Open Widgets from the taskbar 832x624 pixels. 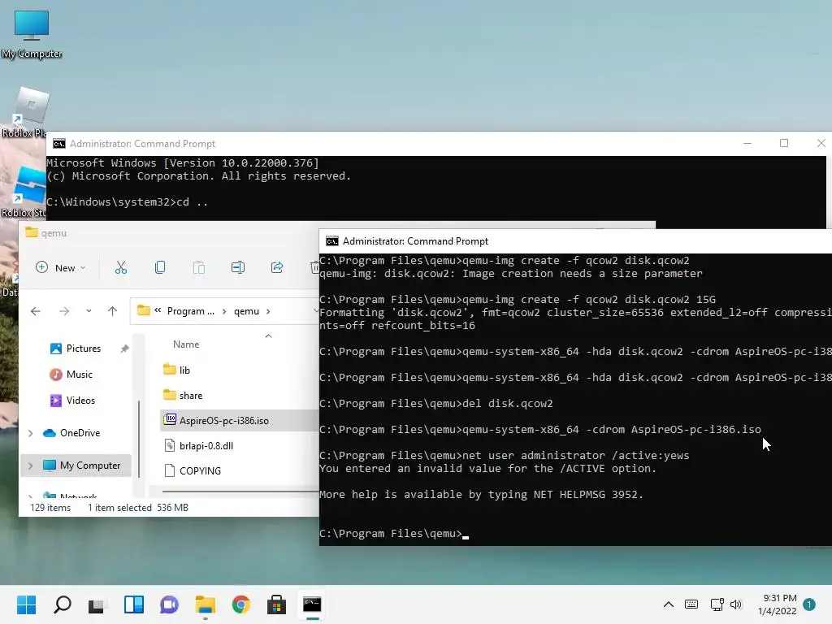tap(134, 604)
